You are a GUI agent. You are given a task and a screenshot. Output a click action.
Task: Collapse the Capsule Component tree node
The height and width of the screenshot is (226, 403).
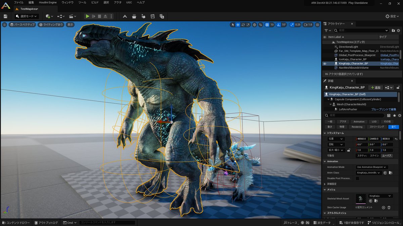pos(328,99)
